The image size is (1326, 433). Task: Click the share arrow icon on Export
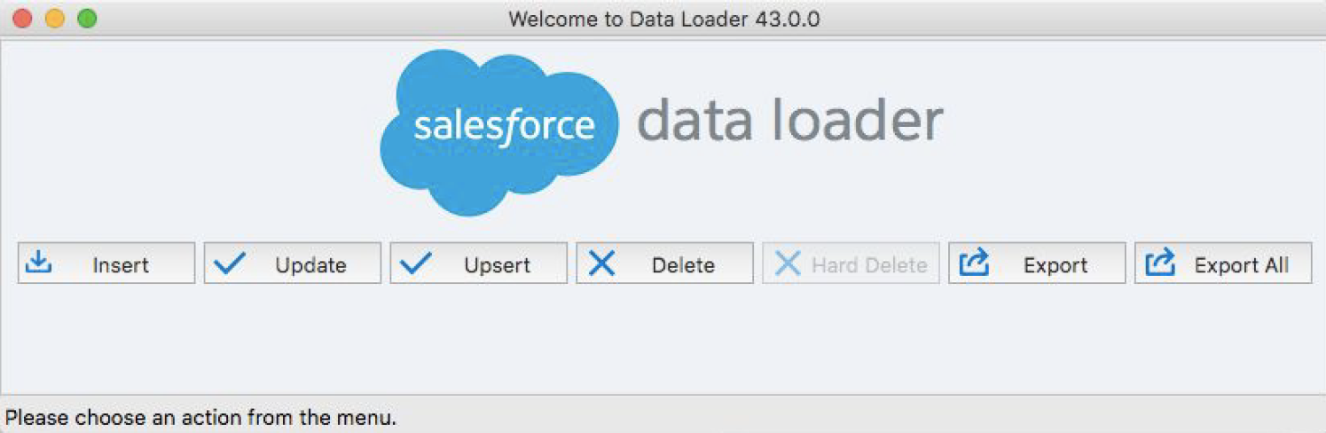(x=975, y=263)
